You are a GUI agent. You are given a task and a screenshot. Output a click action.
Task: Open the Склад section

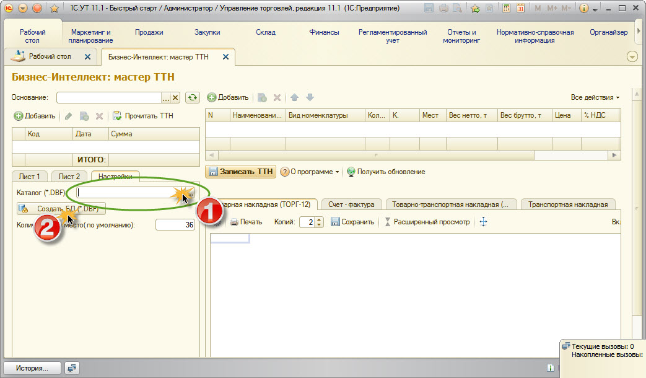[266, 32]
